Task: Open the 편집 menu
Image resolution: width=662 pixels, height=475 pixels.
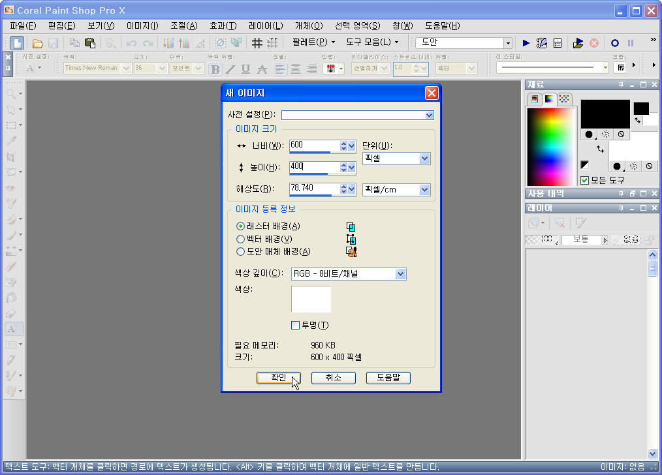Action: point(61,25)
